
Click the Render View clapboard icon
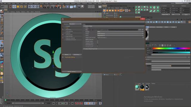click(45, 7)
